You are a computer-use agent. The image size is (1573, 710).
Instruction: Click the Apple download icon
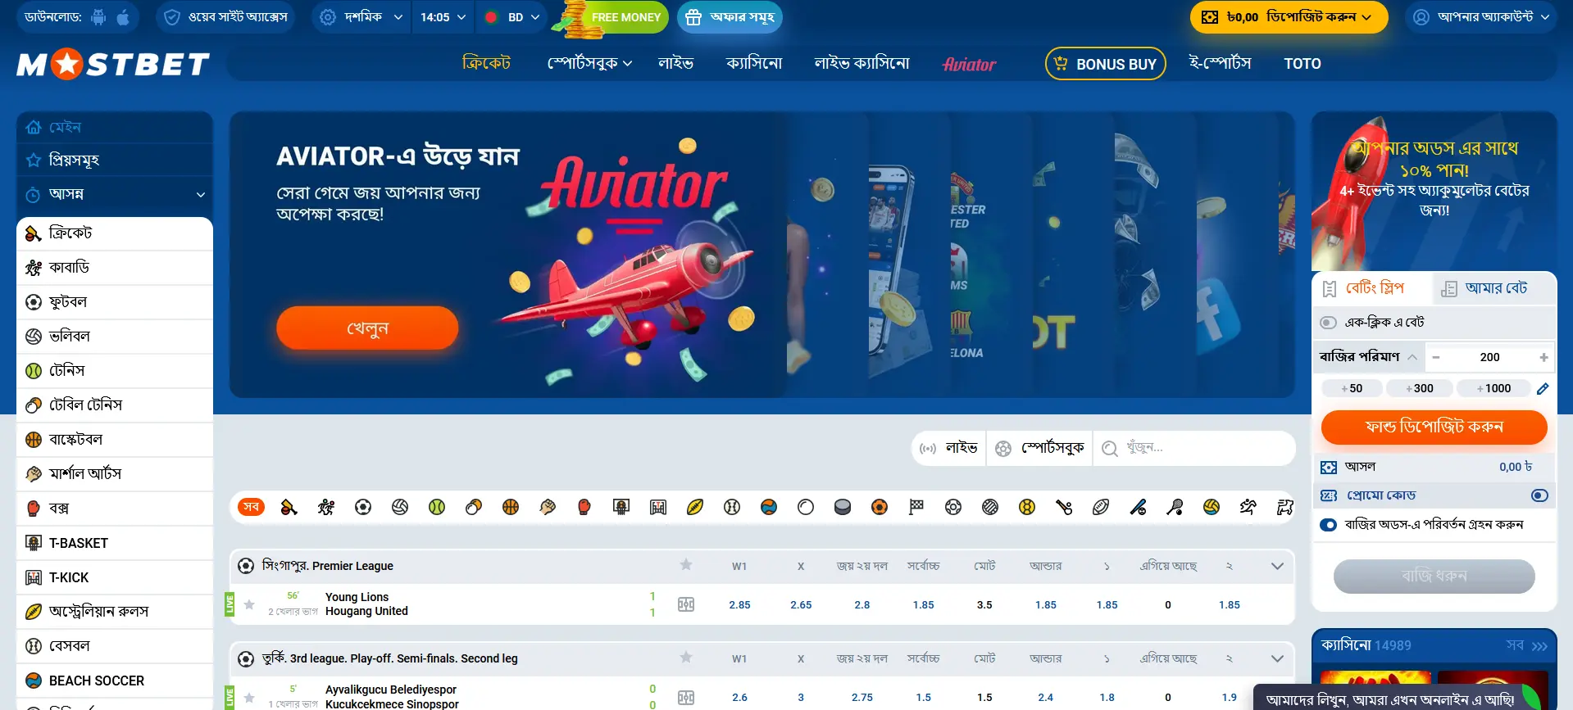point(123,17)
